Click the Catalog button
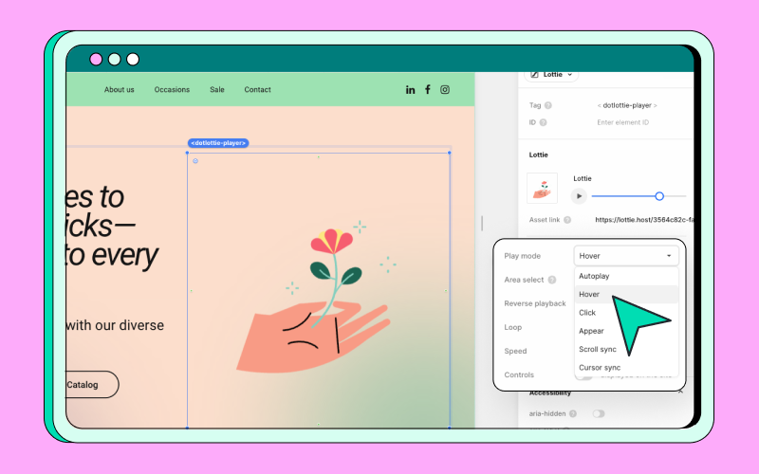Viewport: 759px width, 474px height. [x=92, y=385]
